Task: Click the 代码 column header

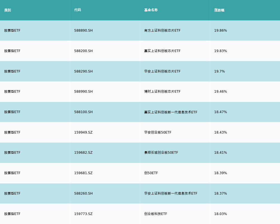Action: click(x=78, y=10)
